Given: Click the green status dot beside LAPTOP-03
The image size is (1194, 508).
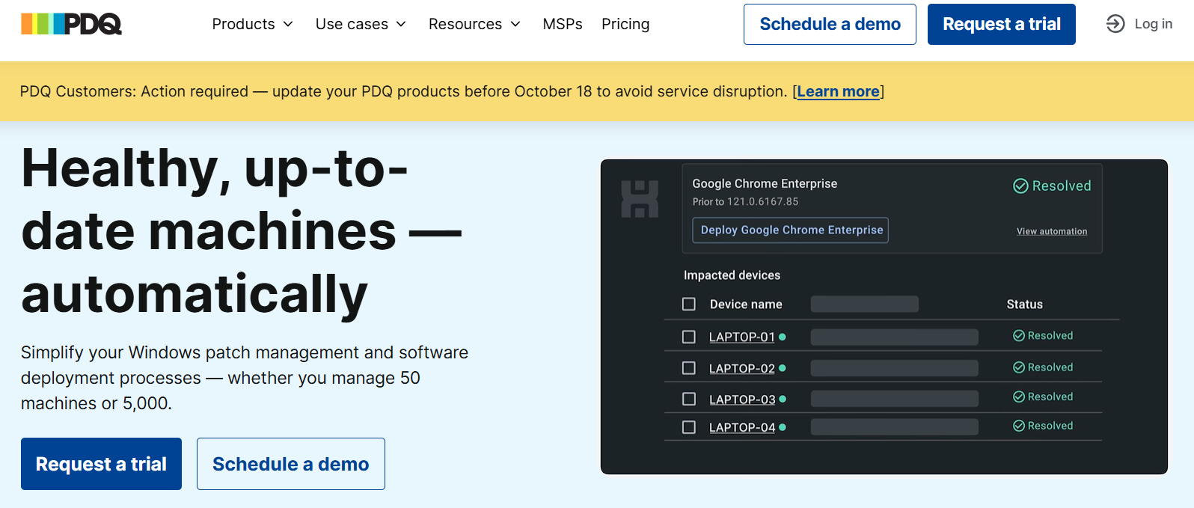Looking at the screenshot, I should 783,399.
